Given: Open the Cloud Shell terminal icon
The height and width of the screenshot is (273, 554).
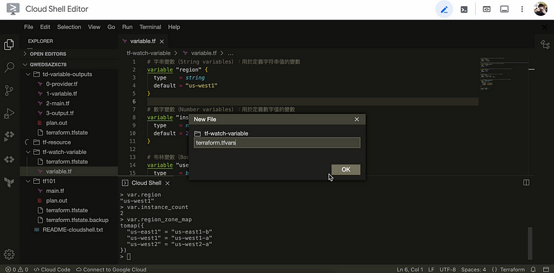Looking at the screenshot, I should point(464,10).
